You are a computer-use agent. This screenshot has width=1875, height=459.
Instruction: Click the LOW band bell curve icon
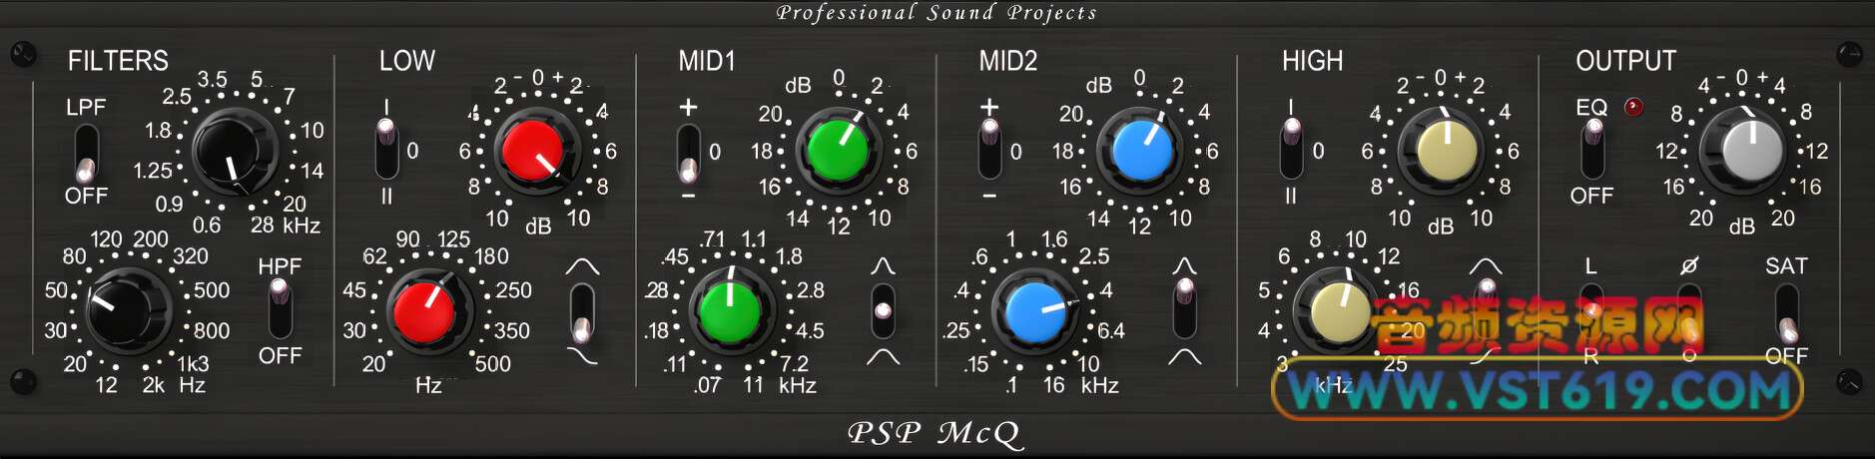point(582,266)
